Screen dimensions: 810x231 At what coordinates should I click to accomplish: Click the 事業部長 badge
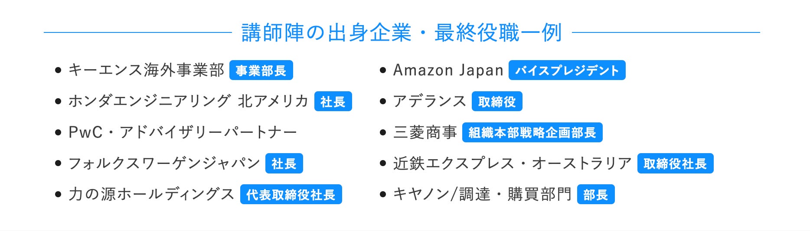pyautogui.click(x=261, y=71)
